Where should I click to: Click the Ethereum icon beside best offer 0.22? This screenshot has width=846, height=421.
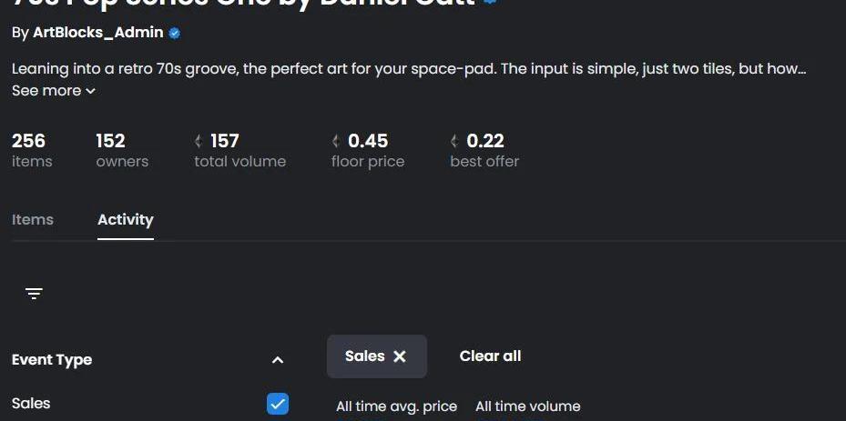[x=454, y=141]
